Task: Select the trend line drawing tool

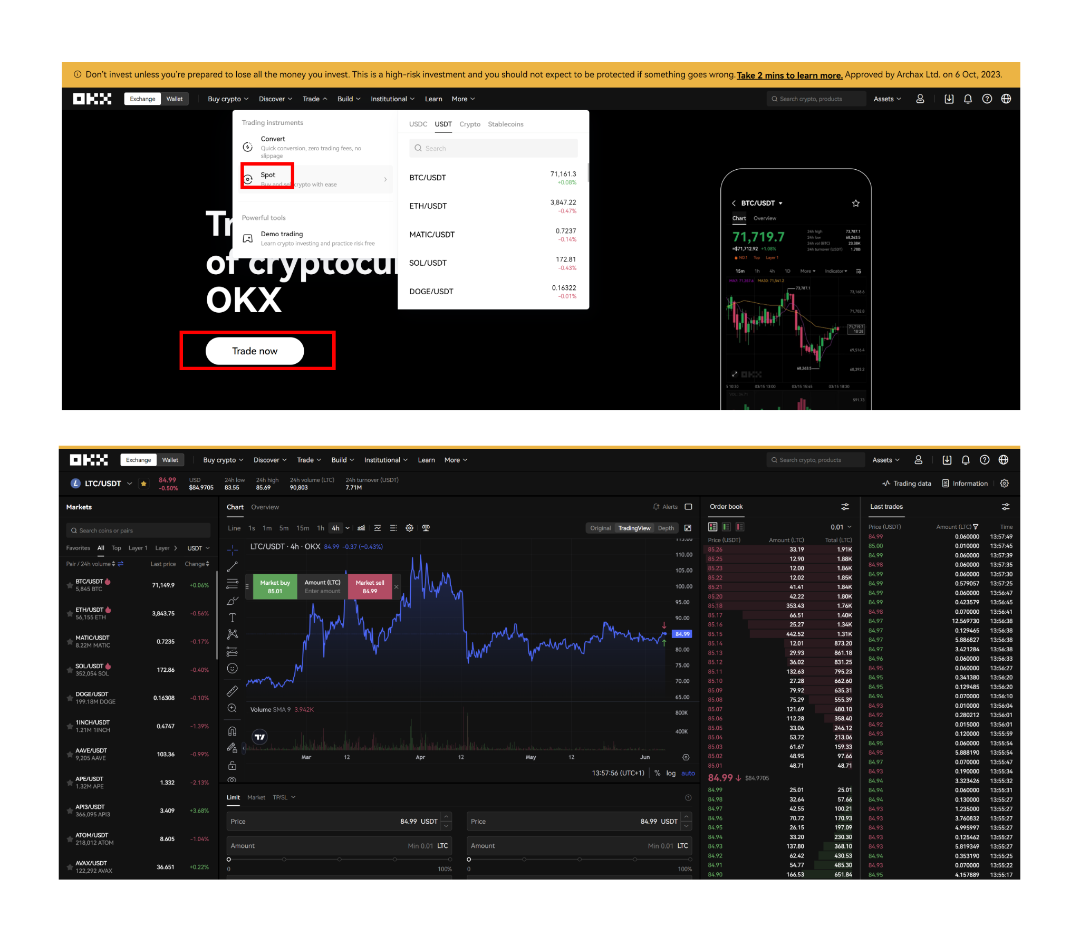Action: click(232, 567)
